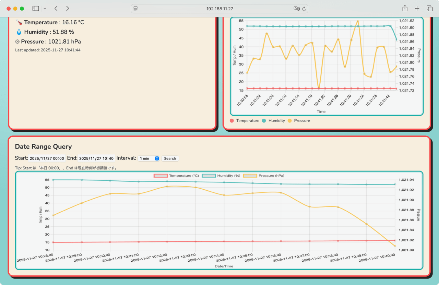Toggle Temperature series in the upper chart legend
The width and height of the screenshot is (439, 285).
coord(245,121)
